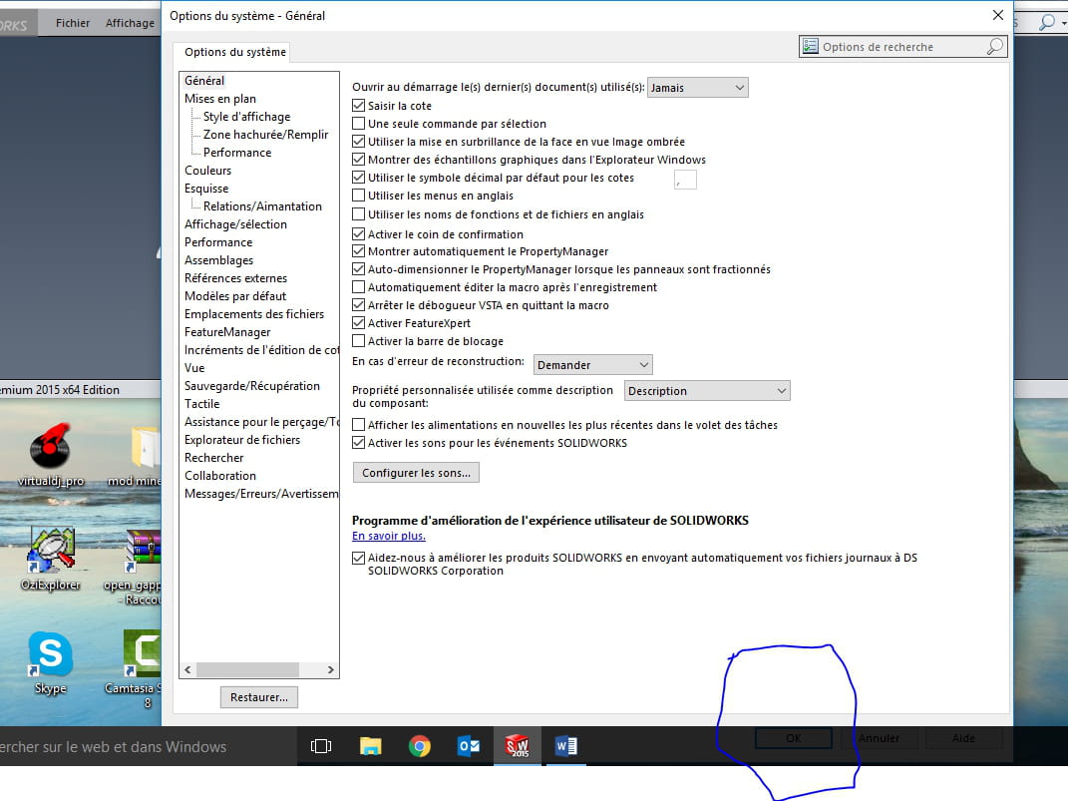Open Word from the taskbar
Screen dimensions: 1068x801
[566, 746]
